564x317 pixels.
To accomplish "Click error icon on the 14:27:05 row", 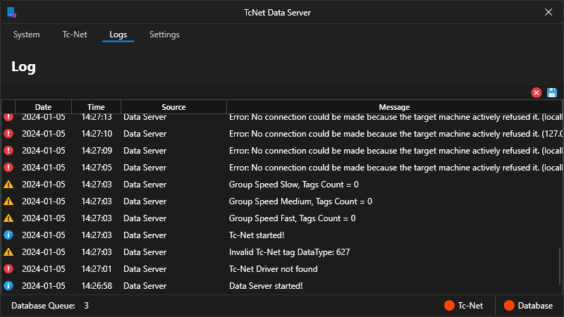I will click(x=8, y=168).
